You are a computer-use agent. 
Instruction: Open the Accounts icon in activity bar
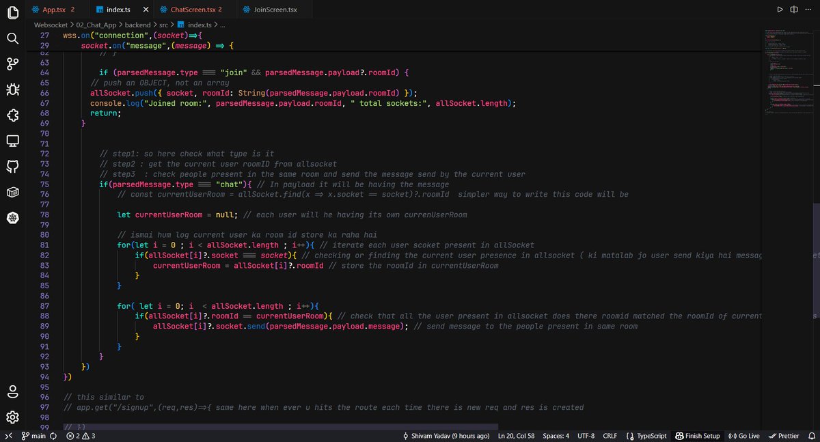12,391
